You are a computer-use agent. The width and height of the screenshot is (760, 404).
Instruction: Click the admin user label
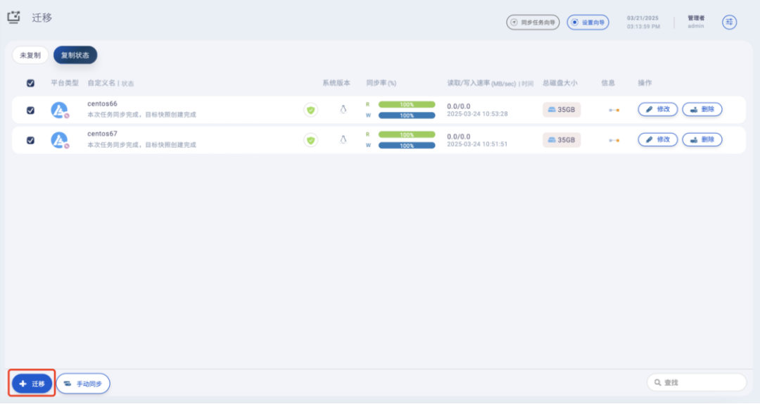(x=695, y=26)
